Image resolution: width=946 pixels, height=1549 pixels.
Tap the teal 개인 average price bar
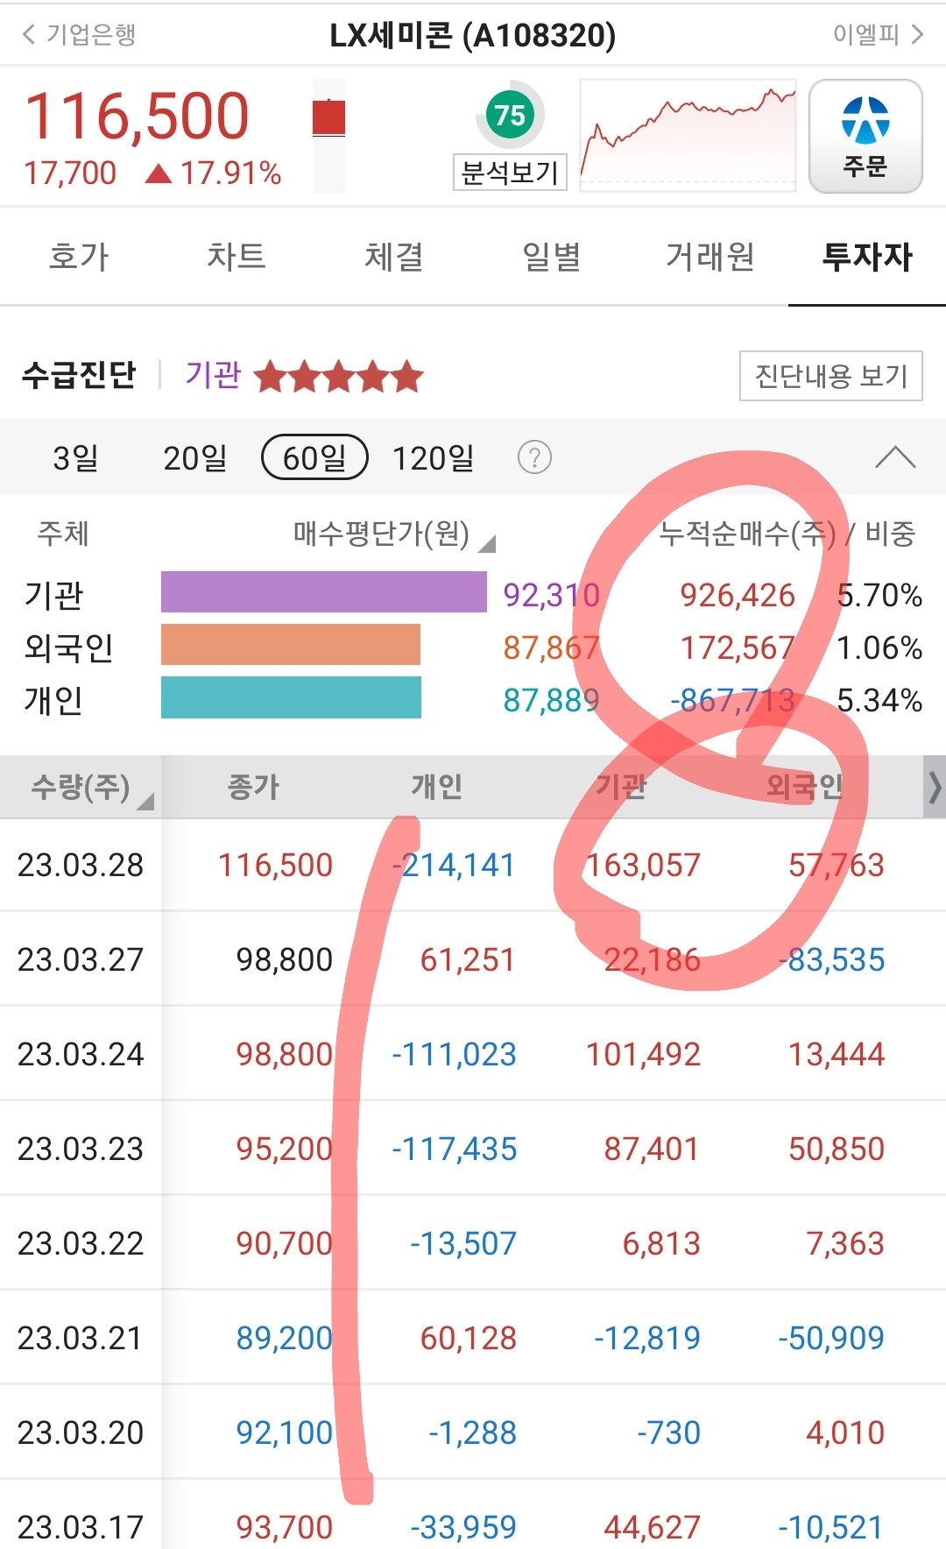[x=291, y=697]
